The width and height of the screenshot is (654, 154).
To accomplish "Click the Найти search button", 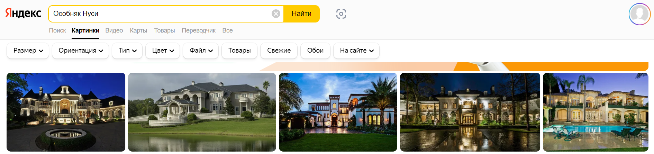I will (301, 13).
